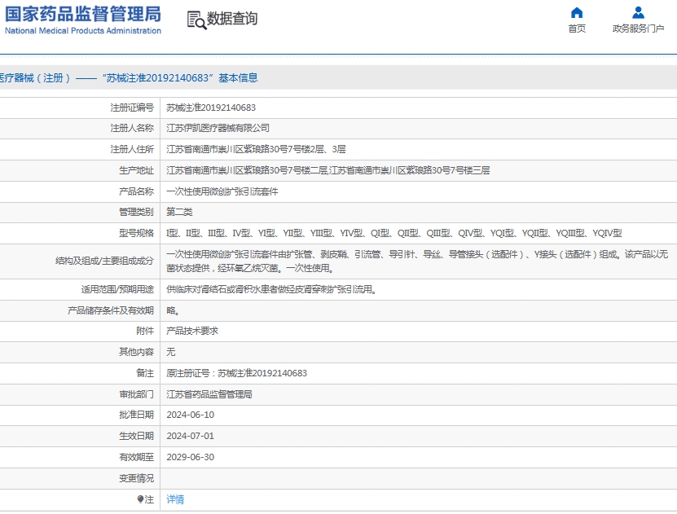Click the 批准日期 row label
Screen dimensions: 677x514
pyautogui.click(x=136, y=415)
